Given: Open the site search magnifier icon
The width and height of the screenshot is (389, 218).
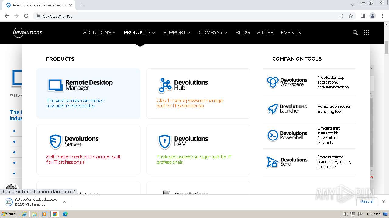Looking at the screenshot, I should pyautogui.click(x=355, y=33).
